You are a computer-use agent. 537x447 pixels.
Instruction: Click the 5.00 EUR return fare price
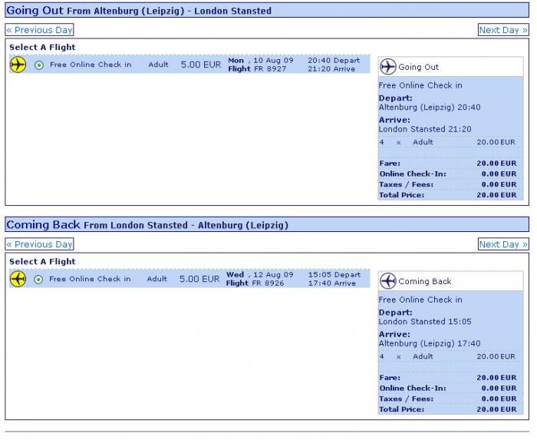click(x=199, y=279)
